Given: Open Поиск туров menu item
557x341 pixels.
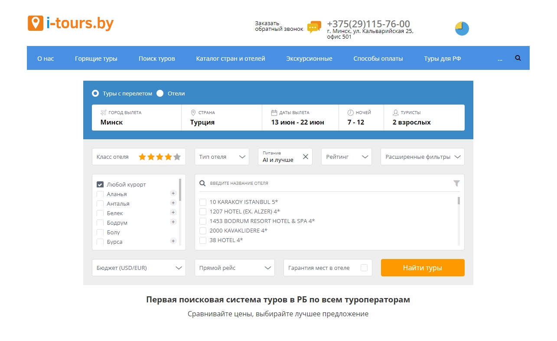Looking at the screenshot, I should point(157,58).
